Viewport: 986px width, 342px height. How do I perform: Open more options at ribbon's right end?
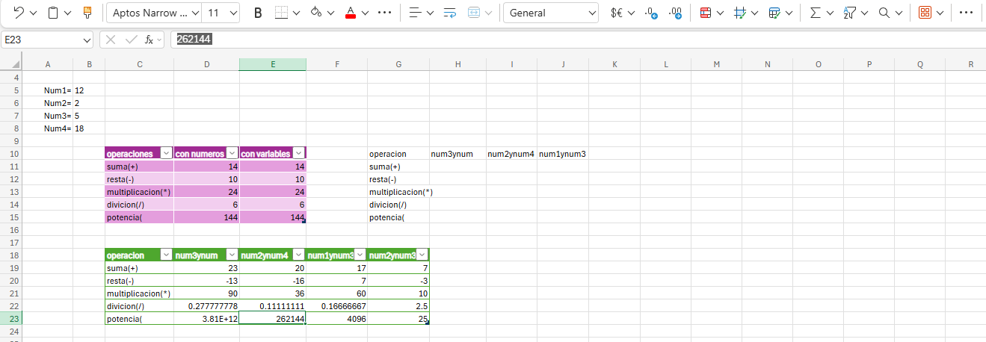(967, 13)
